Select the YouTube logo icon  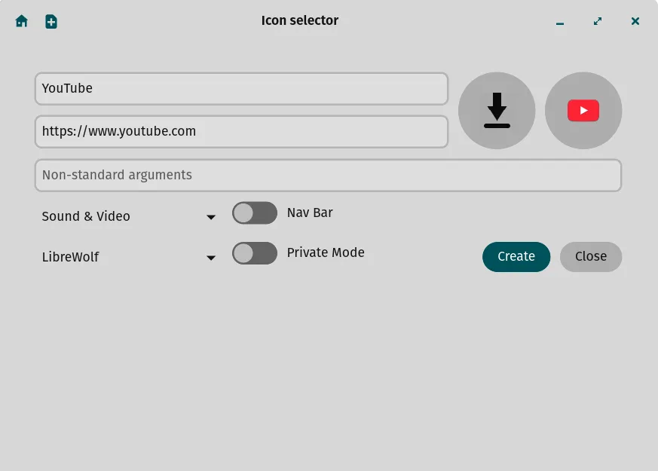(583, 110)
